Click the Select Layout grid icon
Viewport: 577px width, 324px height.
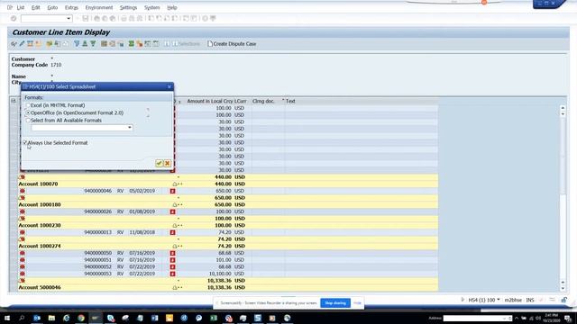tap(105, 44)
